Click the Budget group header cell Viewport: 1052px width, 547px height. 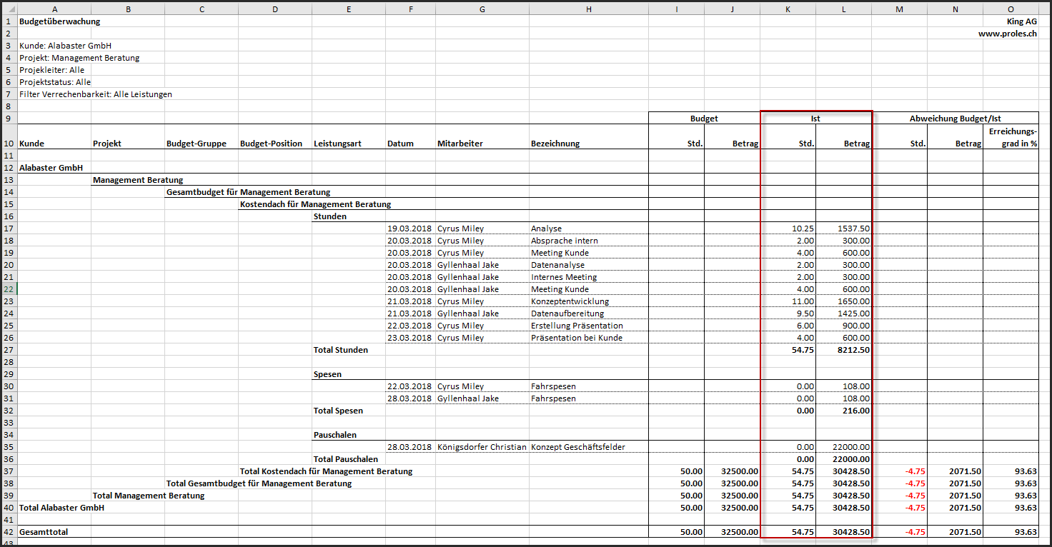pyautogui.click(x=704, y=119)
